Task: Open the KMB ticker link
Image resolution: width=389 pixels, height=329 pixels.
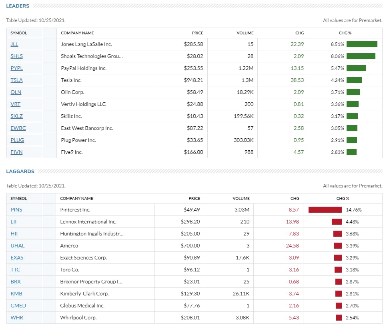Action: click(16, 294)
